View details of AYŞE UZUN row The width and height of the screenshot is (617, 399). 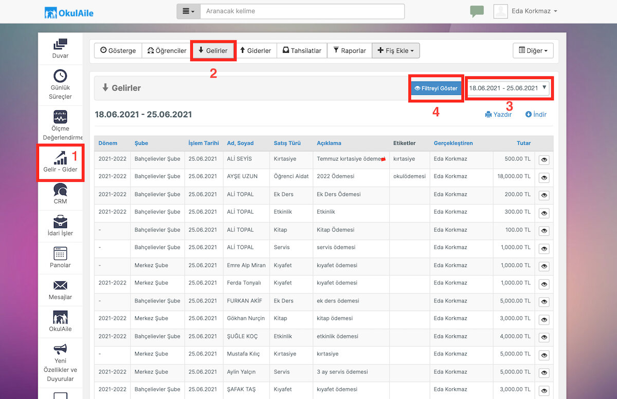544,178
